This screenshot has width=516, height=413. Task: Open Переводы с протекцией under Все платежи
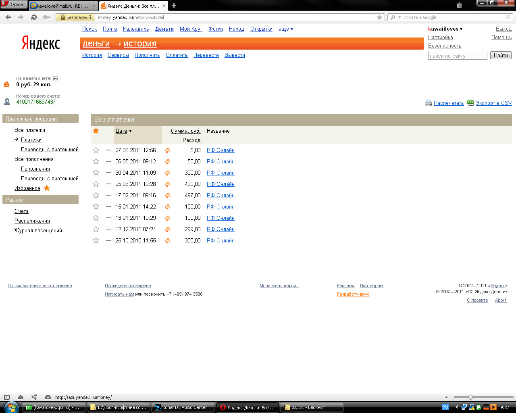[50, 150]
